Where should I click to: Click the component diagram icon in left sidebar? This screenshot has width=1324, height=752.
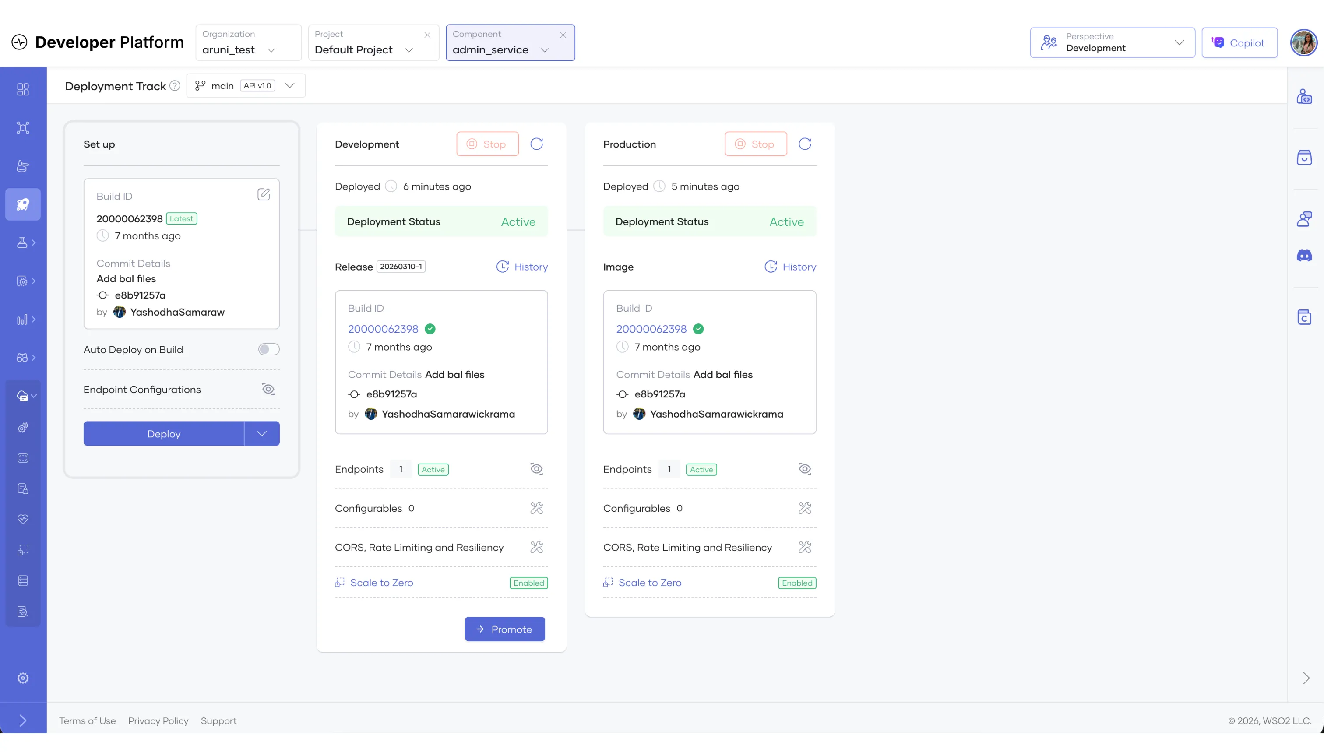23,127
